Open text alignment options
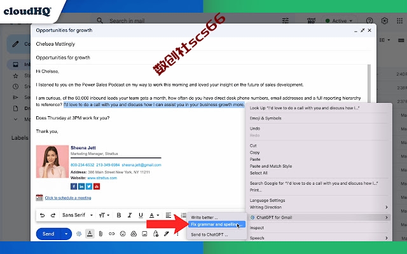 point(169,215)
